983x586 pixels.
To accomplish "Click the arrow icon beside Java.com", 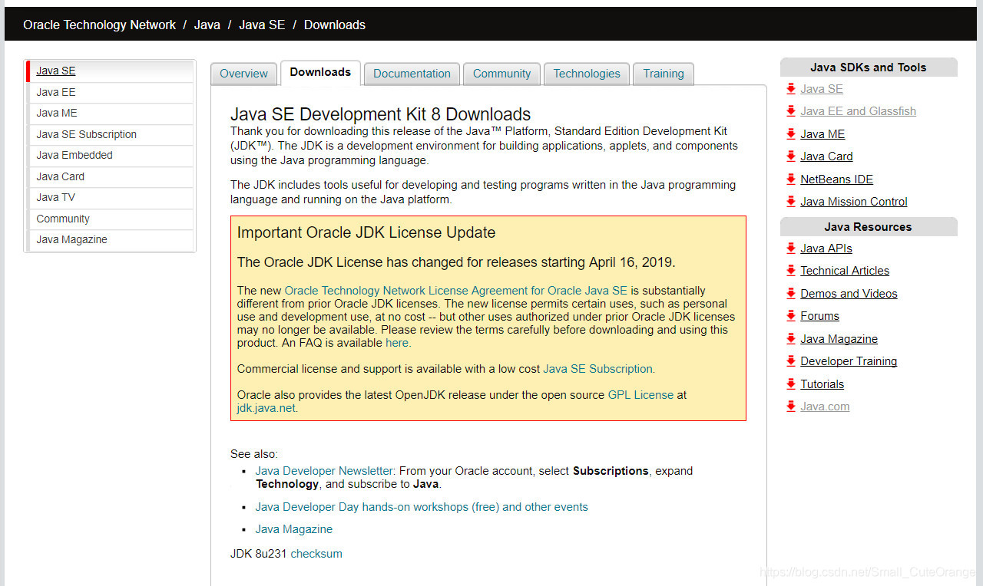I will (791, 407).
